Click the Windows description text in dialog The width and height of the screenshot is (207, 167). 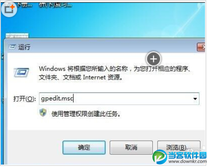[115, 73]
